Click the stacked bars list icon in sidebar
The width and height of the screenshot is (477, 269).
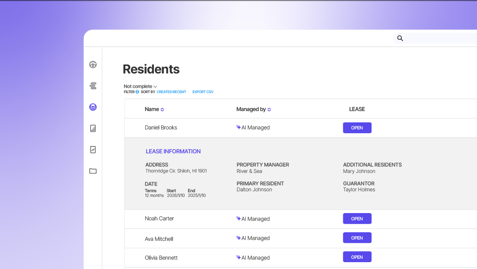point(93,86)
